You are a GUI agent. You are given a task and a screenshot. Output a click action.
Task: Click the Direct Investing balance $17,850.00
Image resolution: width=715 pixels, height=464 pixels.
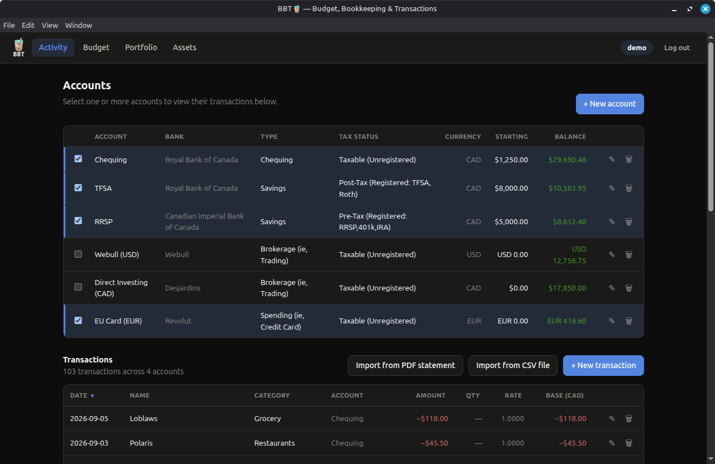pyautogui.click(x=568, y=288)
